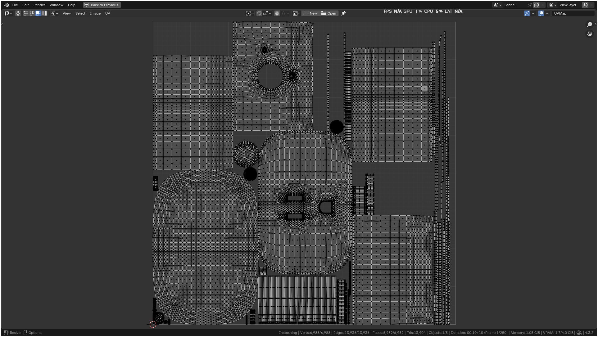Click the network globe status icon
Screen dimensions: 598x337
[x=579, y=333]
